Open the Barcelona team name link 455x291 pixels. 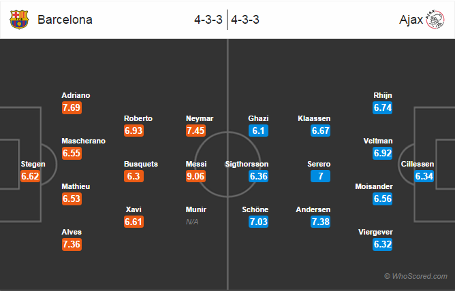point(65,20)
